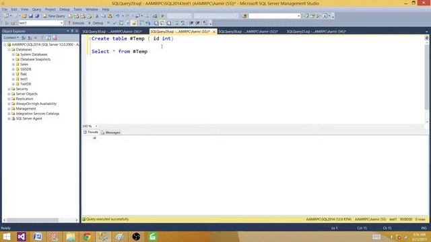Expand the System Databases node

(13, 54)
